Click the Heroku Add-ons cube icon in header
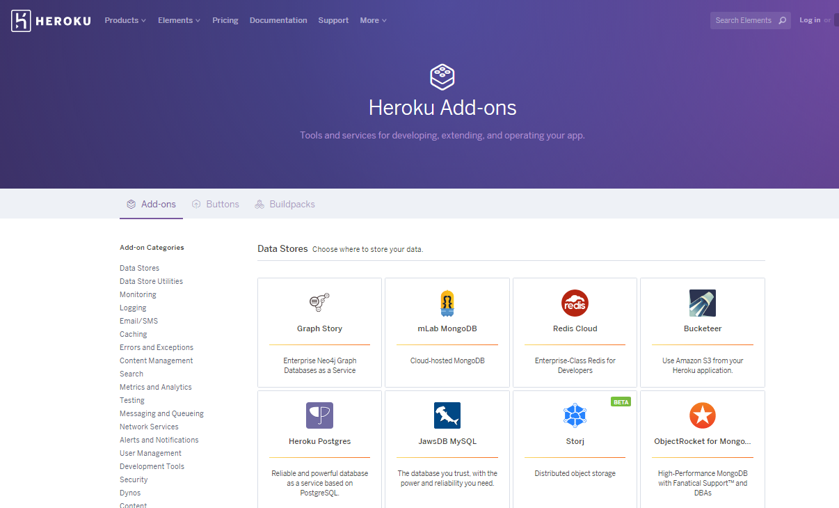 click(442, 77)
